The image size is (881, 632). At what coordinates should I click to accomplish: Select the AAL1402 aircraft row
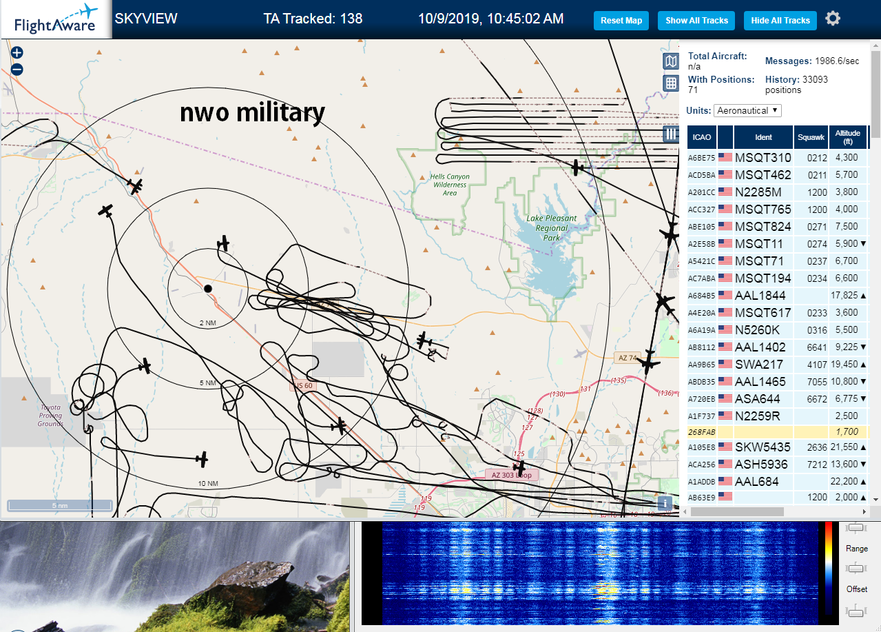pos(777,347)
